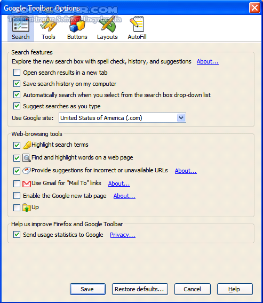Open the Search tab icon
Screen dimensions: 263x303
(x=21, y=25)
